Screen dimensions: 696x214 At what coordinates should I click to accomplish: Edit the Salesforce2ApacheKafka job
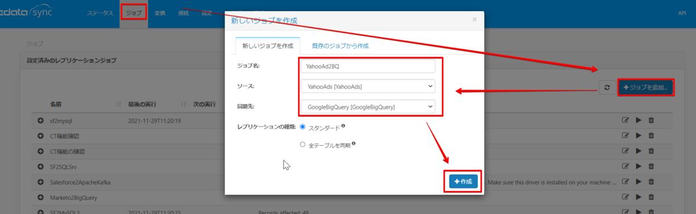coord(625,182)
